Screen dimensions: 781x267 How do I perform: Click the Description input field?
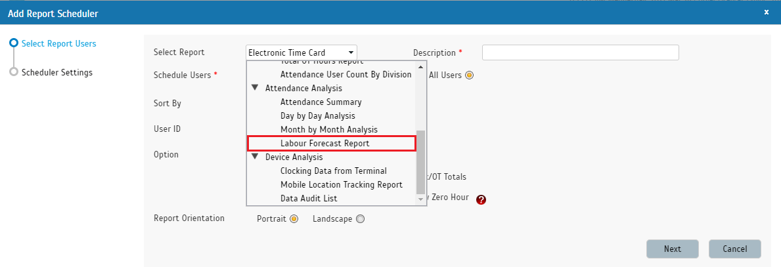click(580, 52)
